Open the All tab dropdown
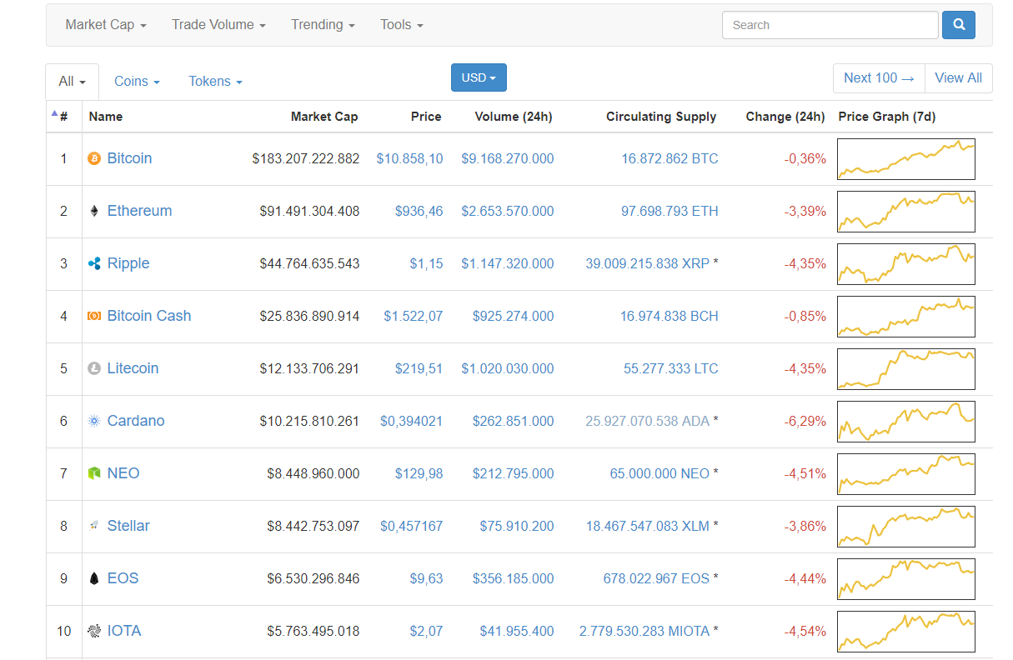The width and height of the screenshot is (1013, 660). coord(72,82)
